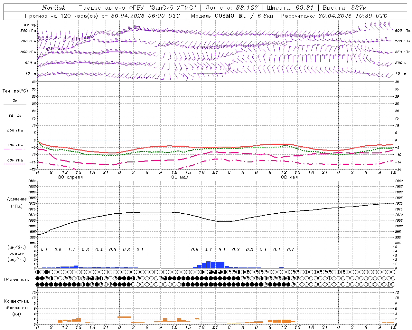Click the '(мм/3ч.)' units label
Screen dimensions: 412x330
coord(17,247)
